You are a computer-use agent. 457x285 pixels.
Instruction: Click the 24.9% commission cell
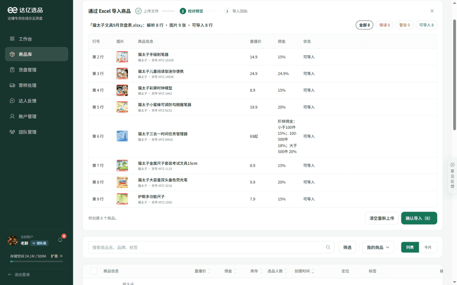click(283, 73)
